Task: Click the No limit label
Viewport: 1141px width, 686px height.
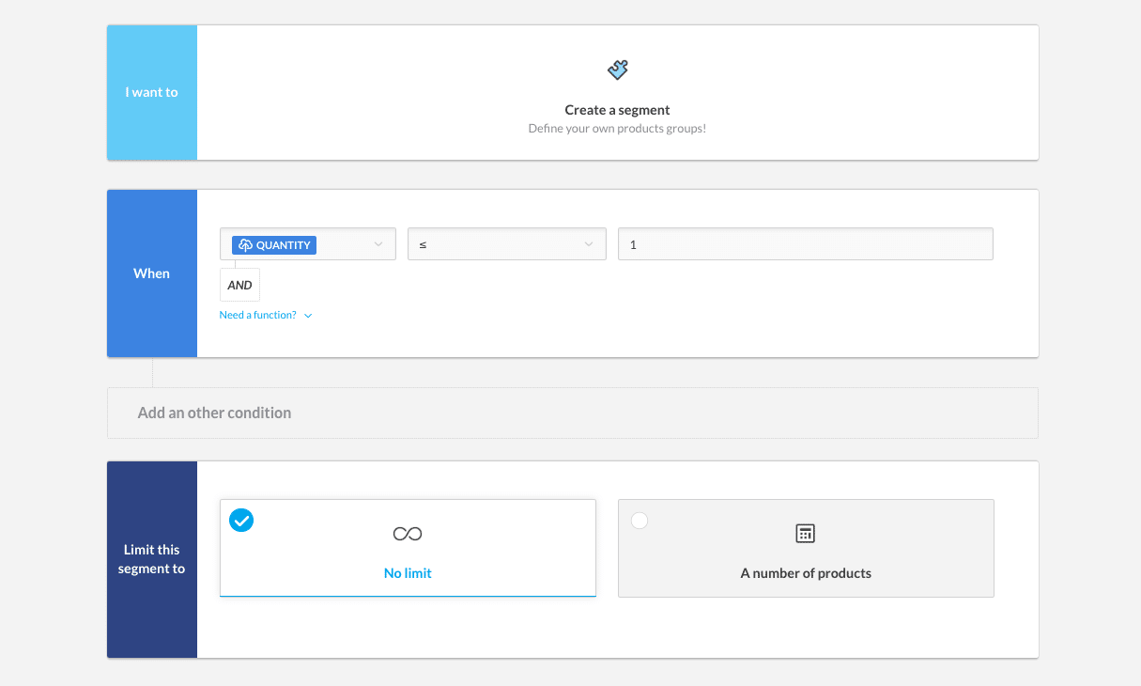Action: coord(408,573)
